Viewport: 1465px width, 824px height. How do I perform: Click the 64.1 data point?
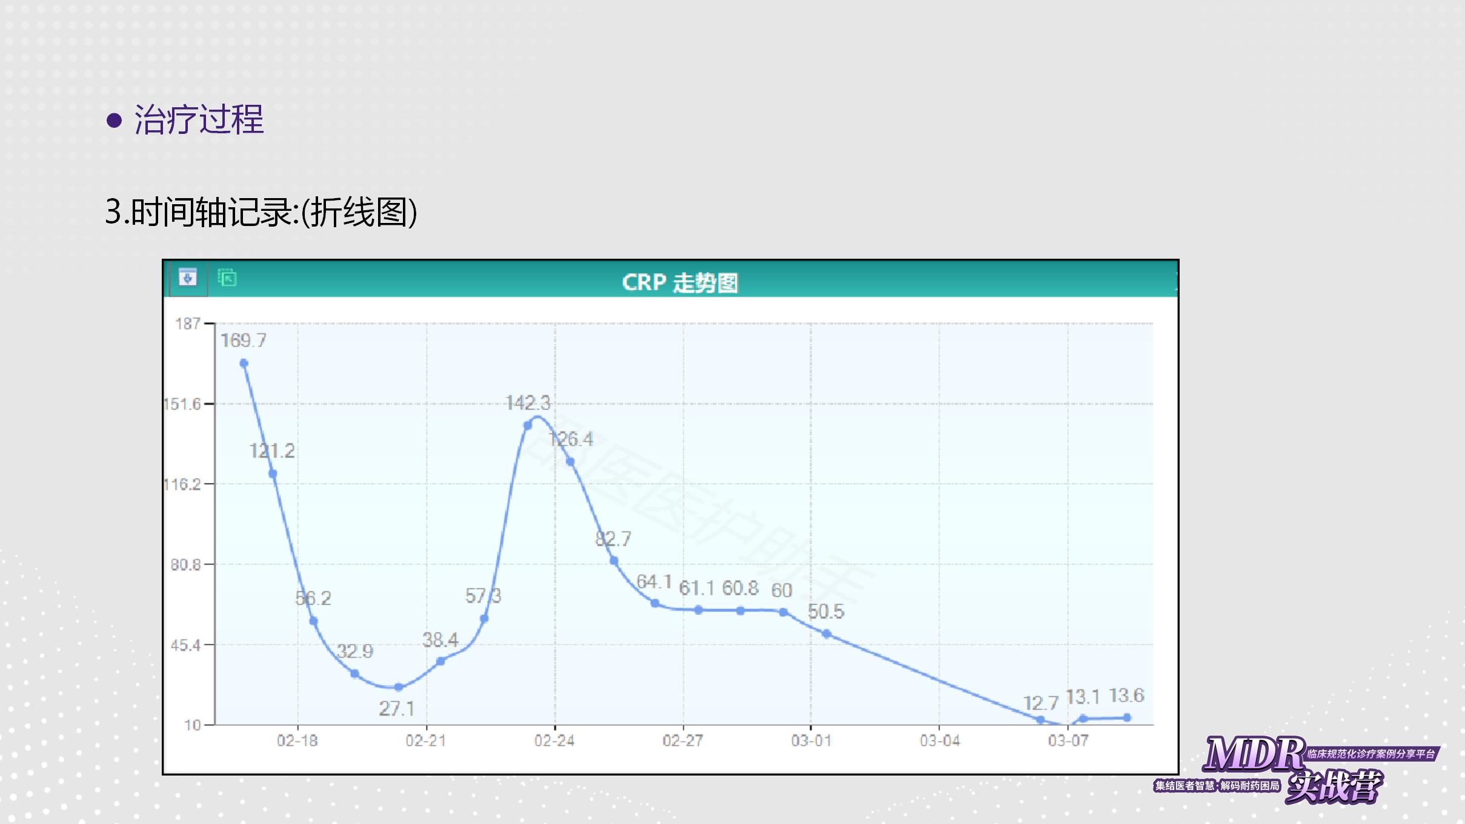click(655, 603)
